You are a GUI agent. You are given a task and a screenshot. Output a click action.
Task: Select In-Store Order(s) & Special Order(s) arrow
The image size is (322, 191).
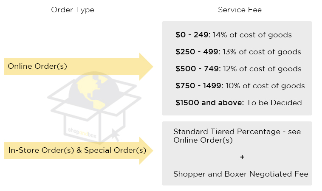tap(76, 150)
